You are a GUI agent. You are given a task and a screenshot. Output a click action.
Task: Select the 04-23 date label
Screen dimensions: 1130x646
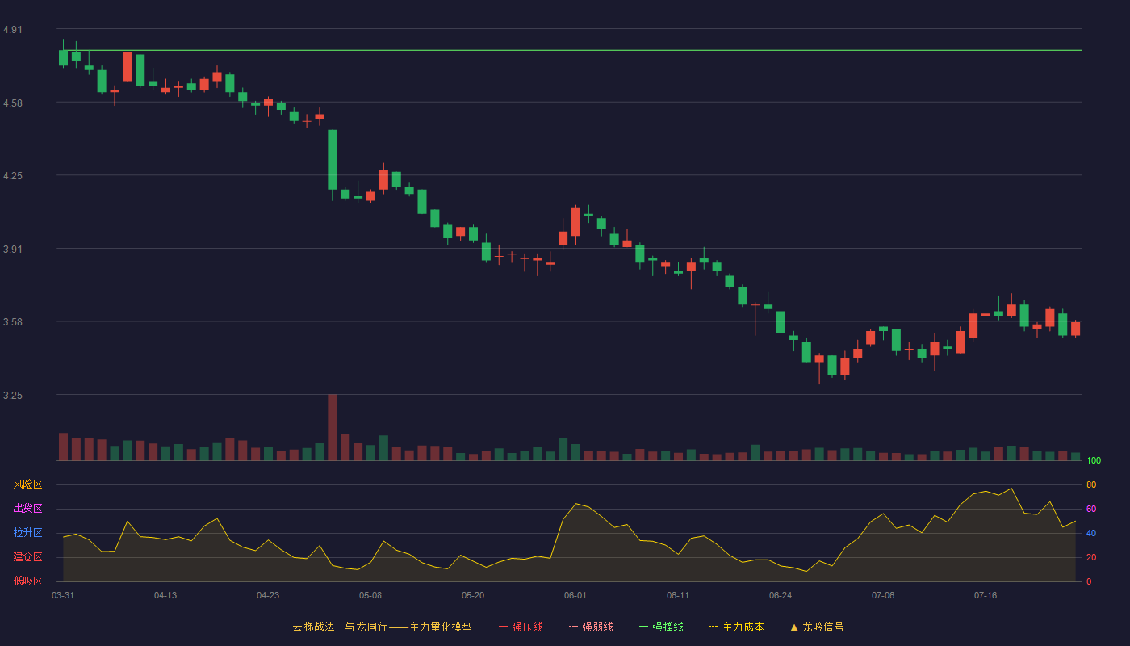[x=268, y=595]
